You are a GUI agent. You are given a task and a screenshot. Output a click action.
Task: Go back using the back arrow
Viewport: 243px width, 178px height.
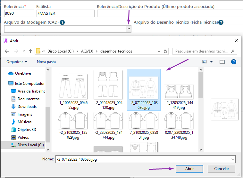tap(7, 51)
